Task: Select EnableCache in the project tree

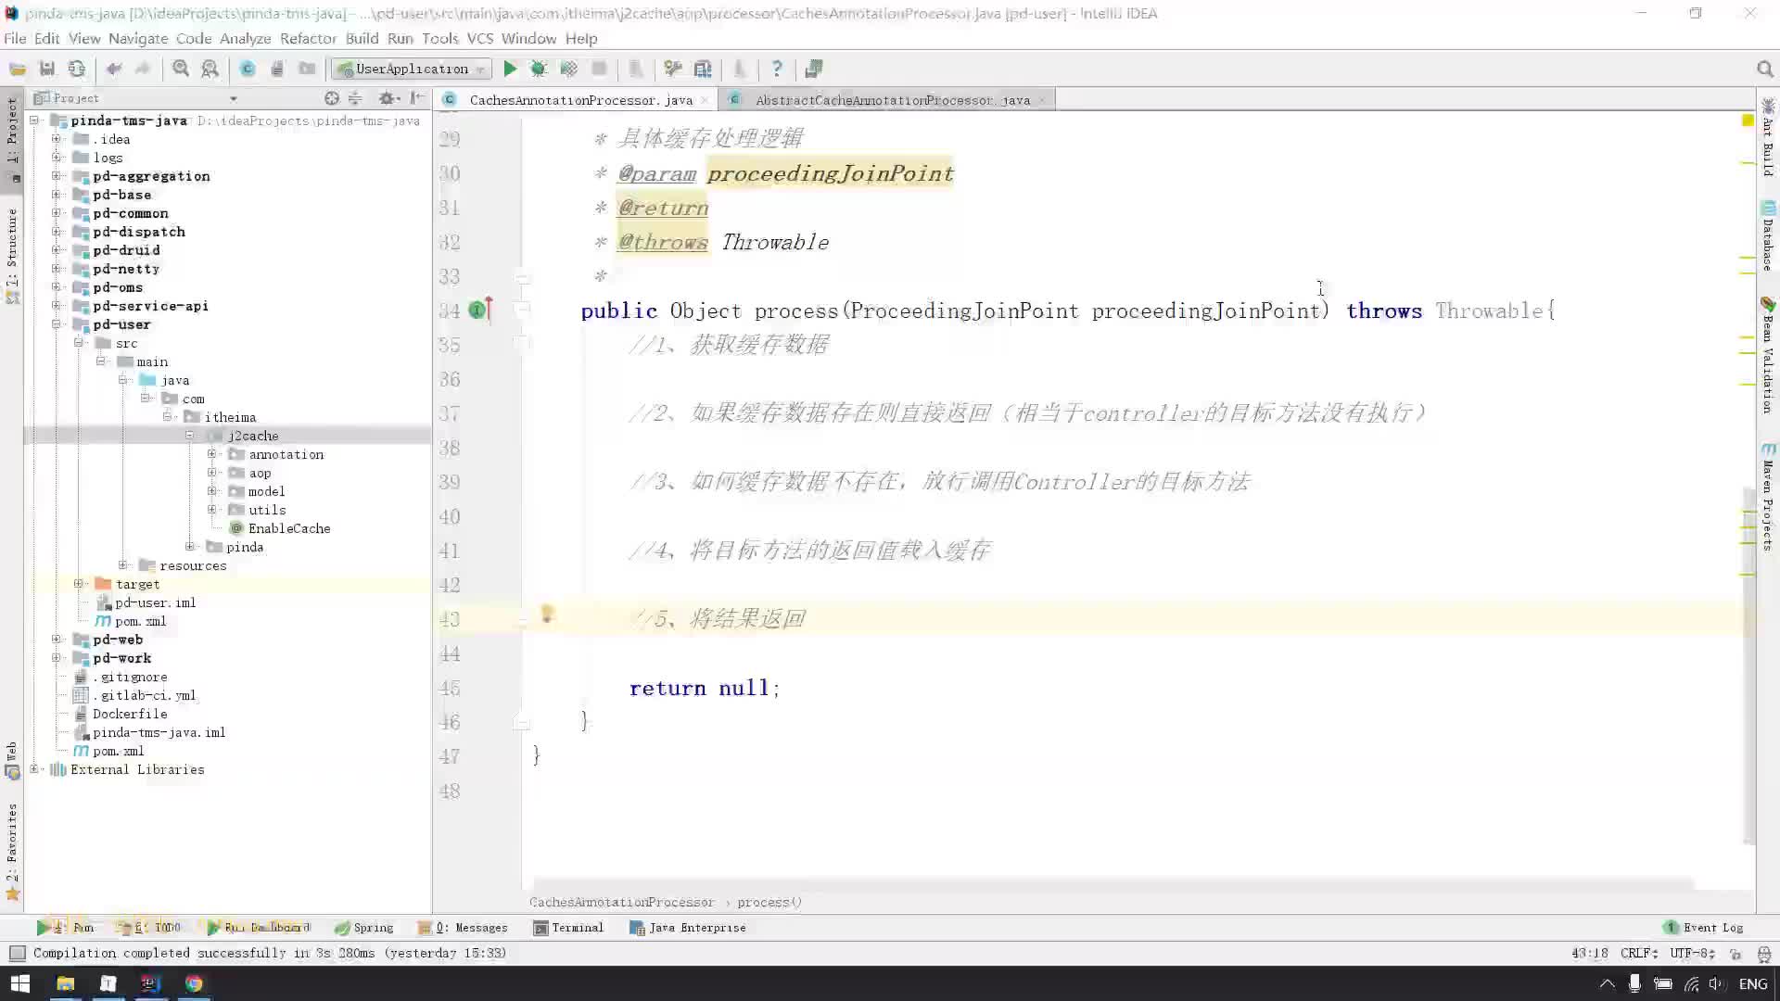Action: 289,528
